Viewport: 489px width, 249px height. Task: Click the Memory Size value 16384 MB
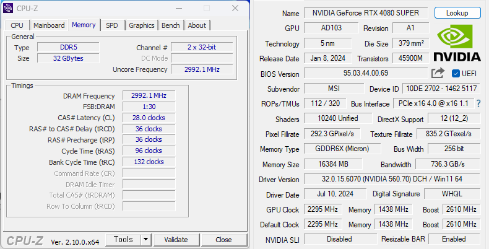coord(333,164)
